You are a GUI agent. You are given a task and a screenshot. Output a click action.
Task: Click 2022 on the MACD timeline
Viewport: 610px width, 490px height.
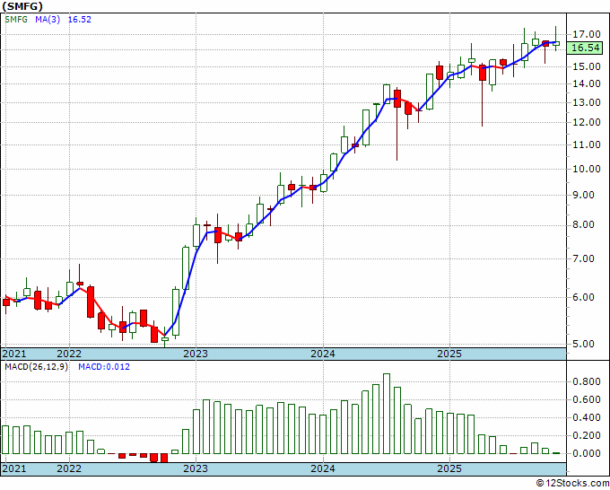point(69,468)
